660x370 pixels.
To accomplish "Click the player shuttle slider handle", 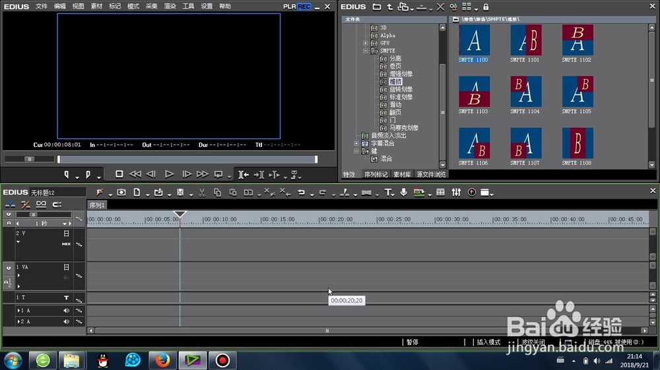I will point(30,159).
